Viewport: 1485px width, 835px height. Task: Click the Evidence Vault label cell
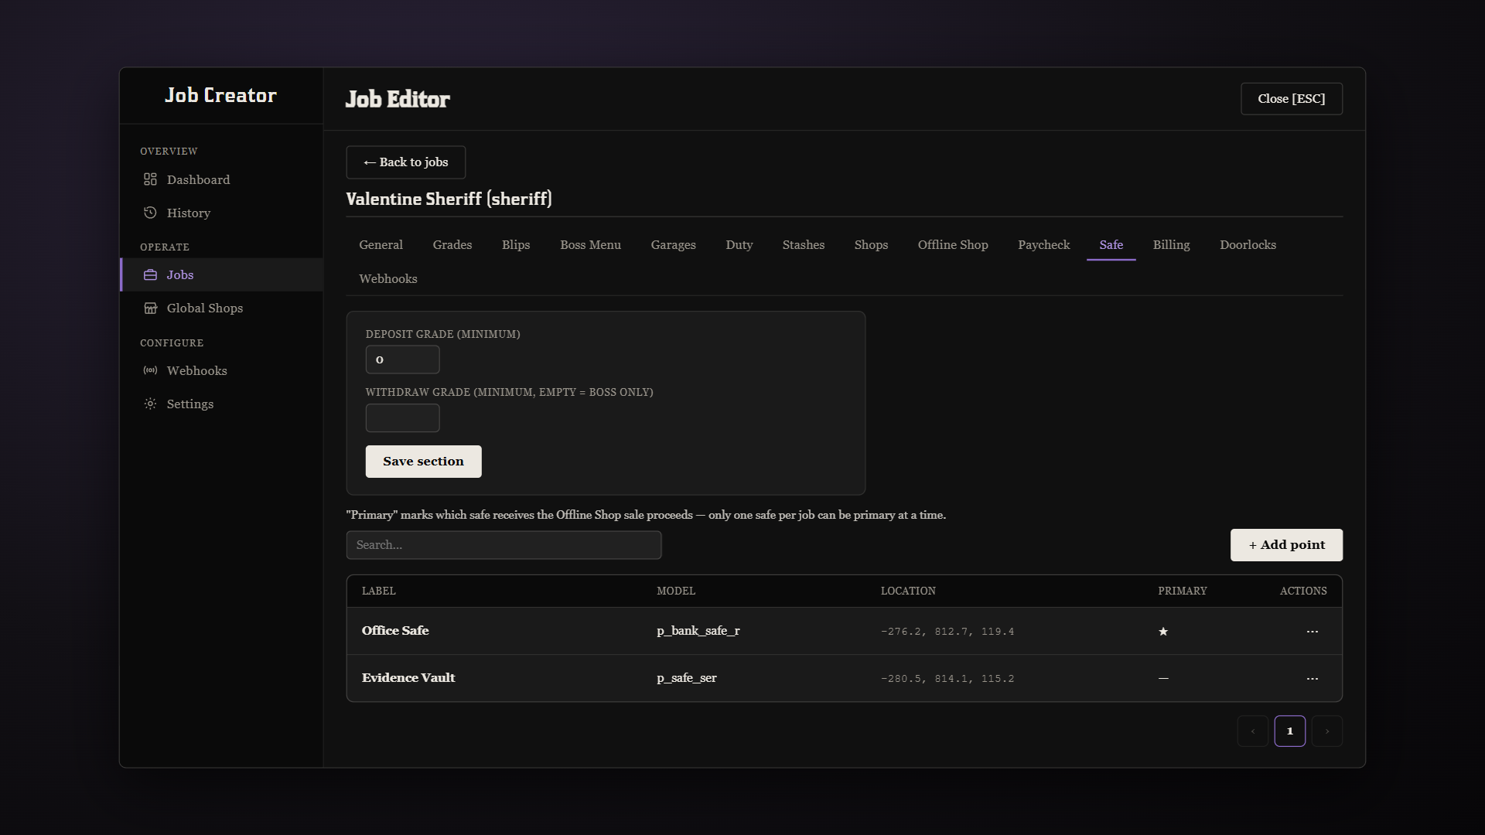tap(408, 678)
